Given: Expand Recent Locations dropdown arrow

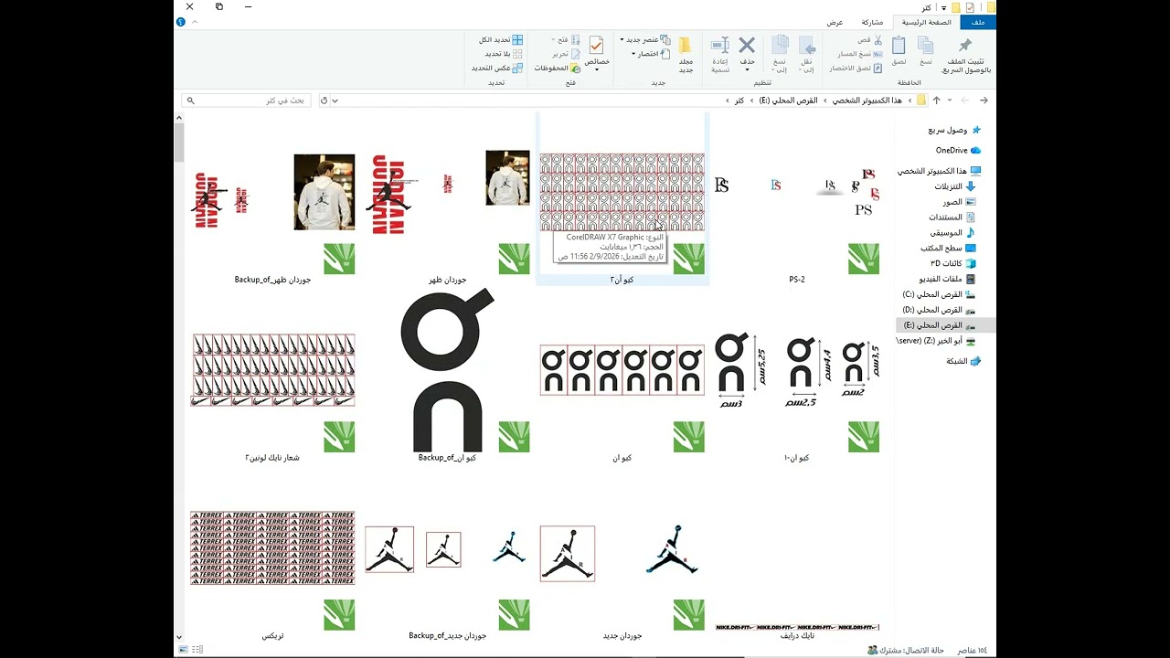Looking at the screenshot, I should click(x=950, y=101).
